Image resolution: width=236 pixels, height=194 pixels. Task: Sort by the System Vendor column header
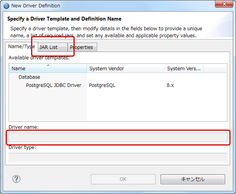126,68
